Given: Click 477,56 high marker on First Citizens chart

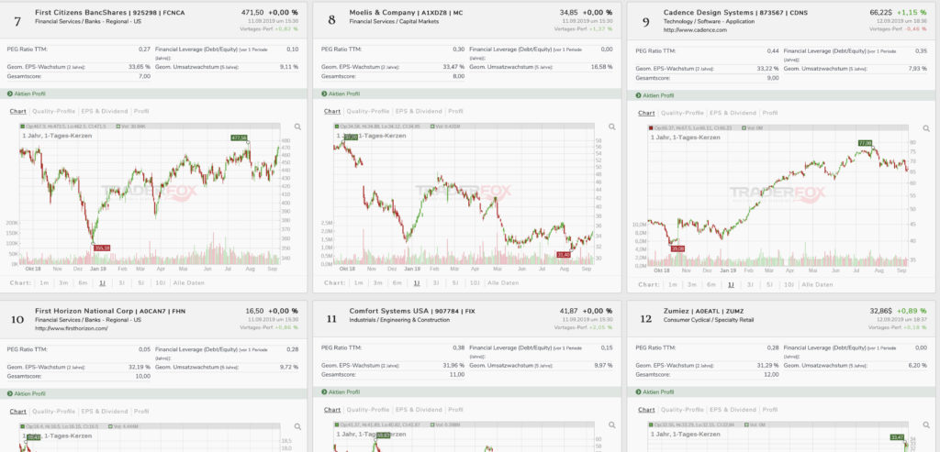Looking at the screenshot, I should (x=240, y=138).
